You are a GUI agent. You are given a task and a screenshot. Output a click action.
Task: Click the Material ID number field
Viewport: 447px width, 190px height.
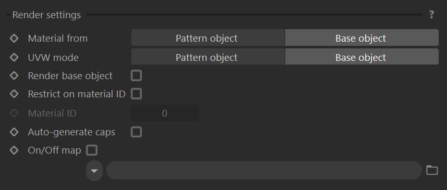pos(164,113)
